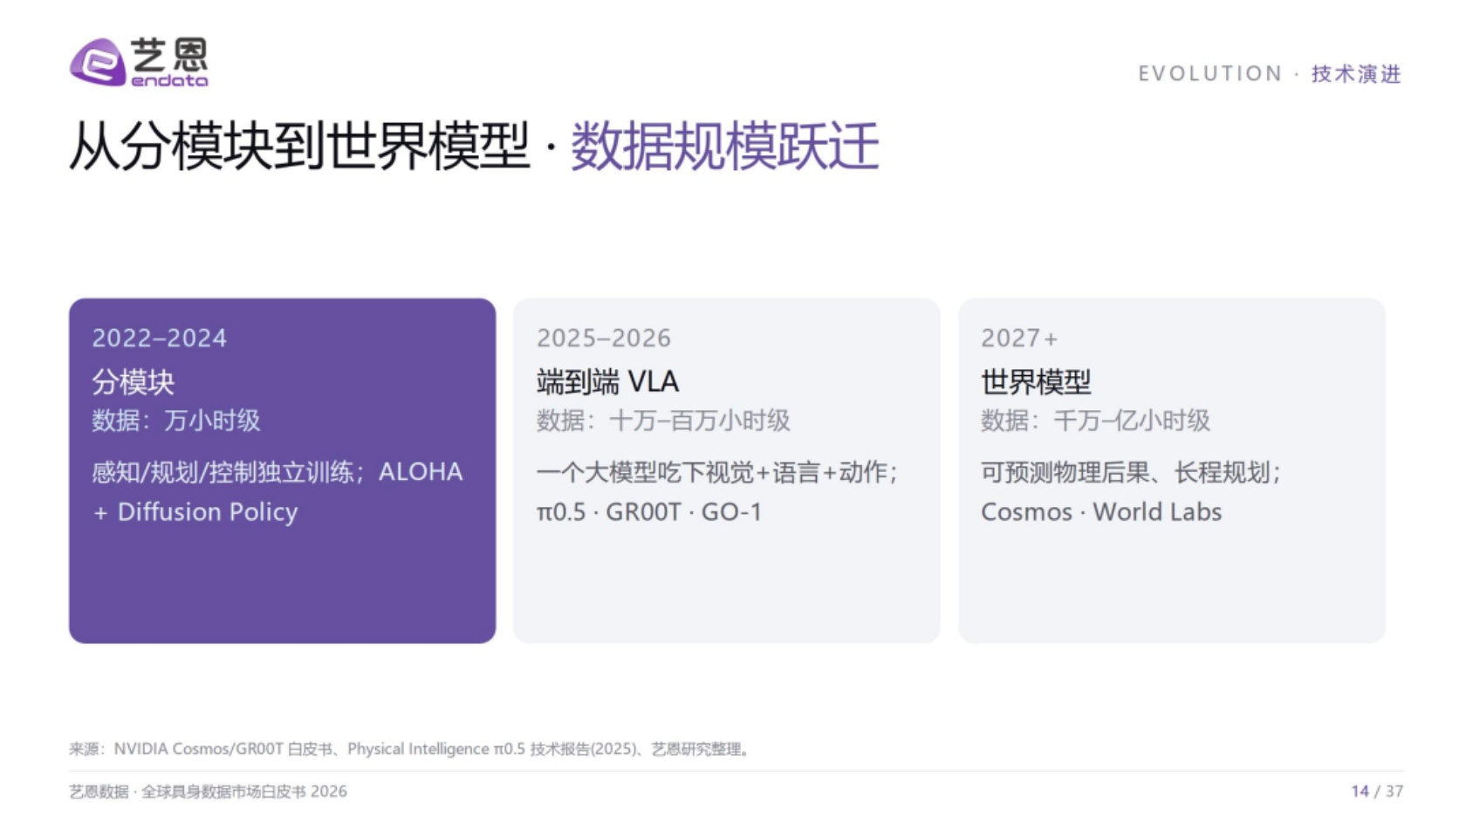Click text 'Cosmos · World Labs'
Image resolution: width=1473 pixels, height=829 pixels.
[1101, 512]
